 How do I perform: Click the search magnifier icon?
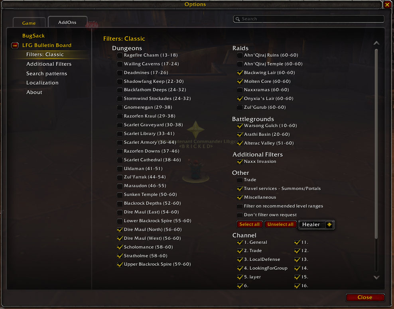point(237,19)
